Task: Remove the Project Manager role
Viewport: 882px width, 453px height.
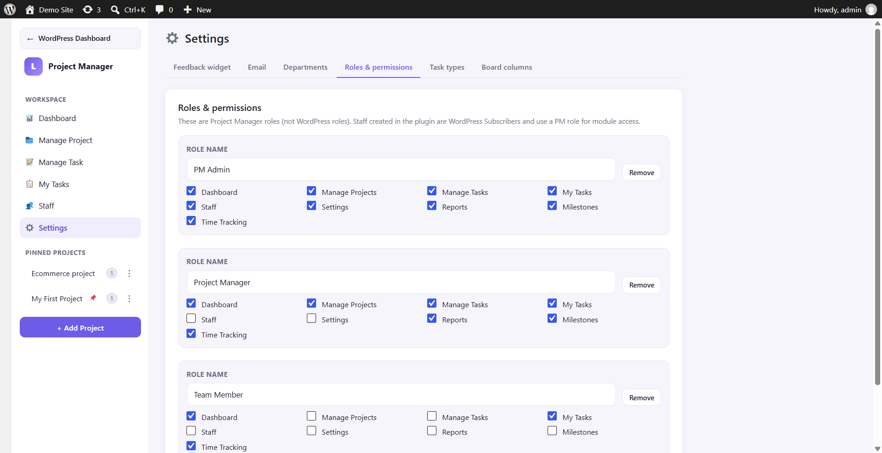Action: pos(641,285)
